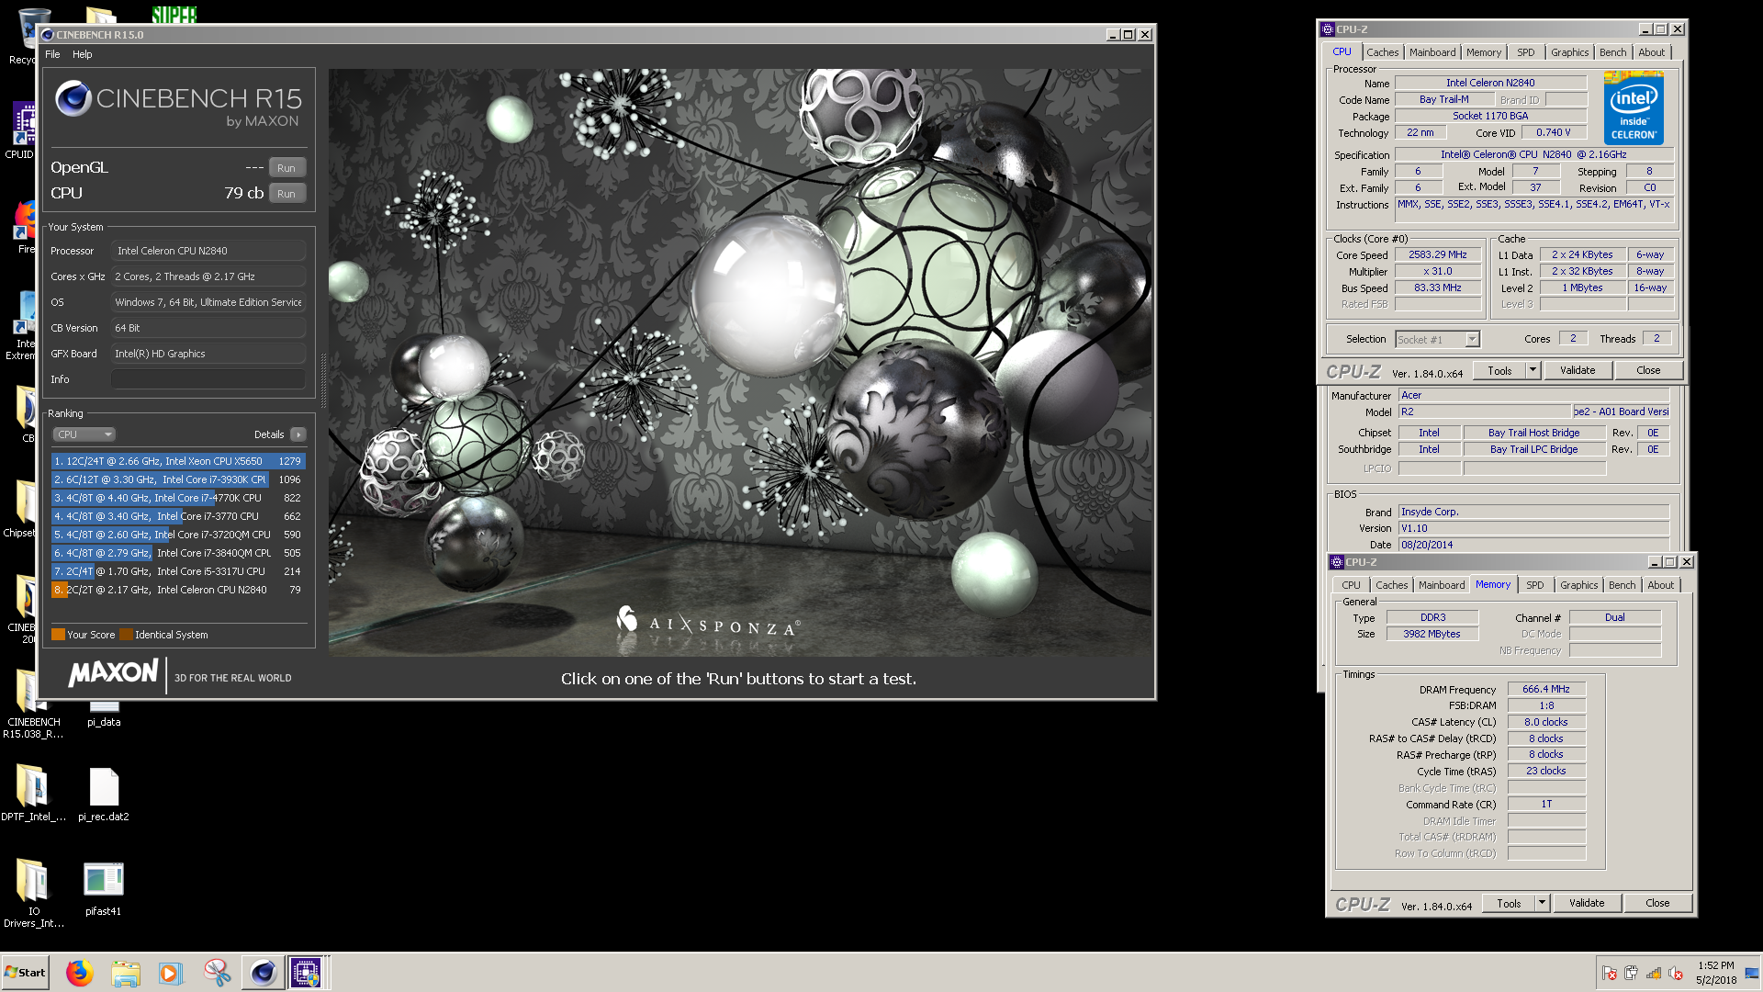Click the Identical System legend swatch
The width and height of the screenshot is (1763, 992).
pos(126,635)
